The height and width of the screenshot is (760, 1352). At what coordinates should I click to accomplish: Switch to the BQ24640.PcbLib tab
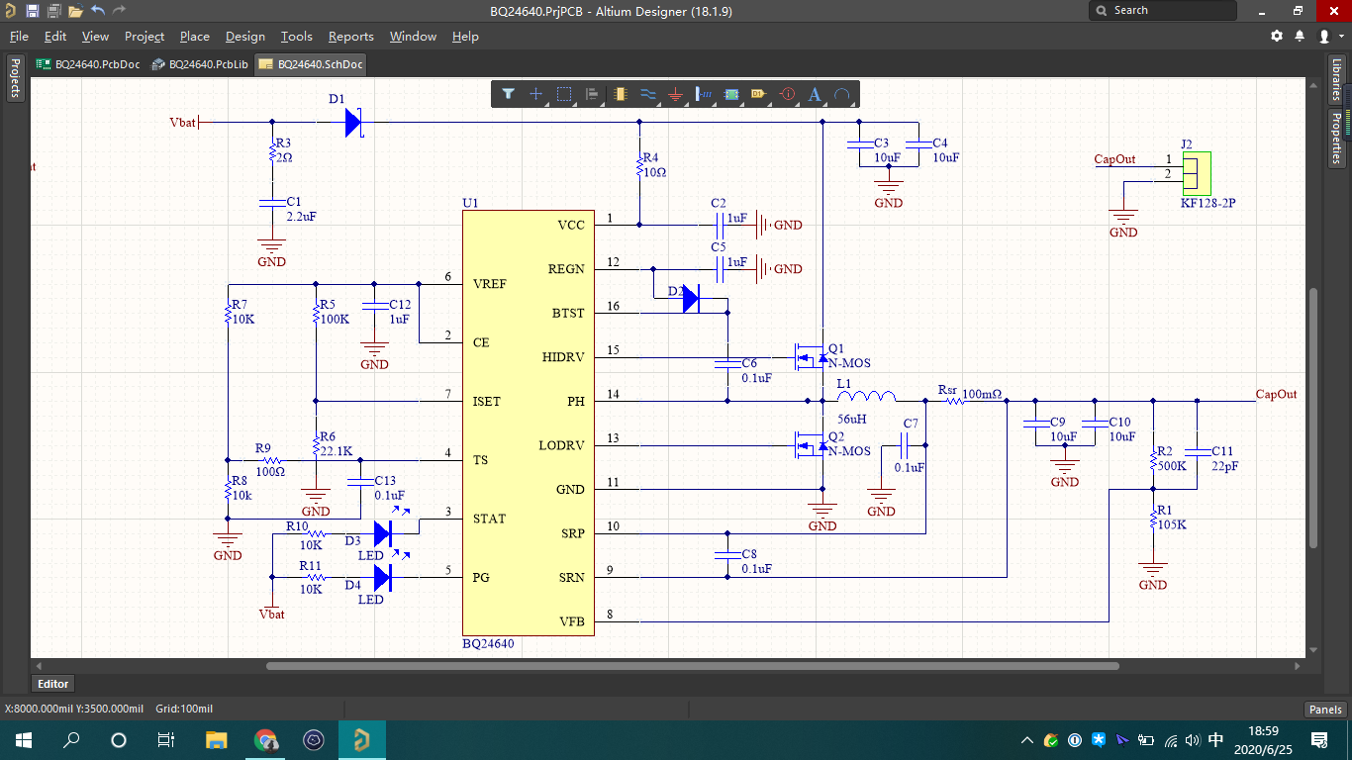pos(199,64)
